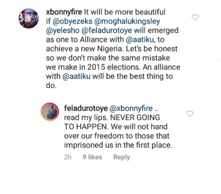The image size is (221, 194).
Task: Open the bold feladurotoye username in the reply
Action: click(86, 108)
